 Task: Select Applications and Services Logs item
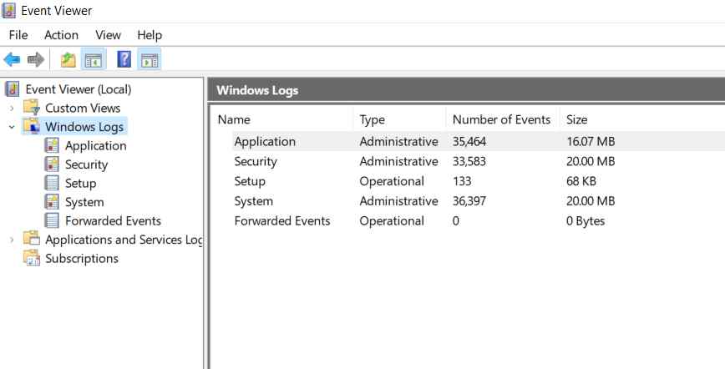(124, 240)
